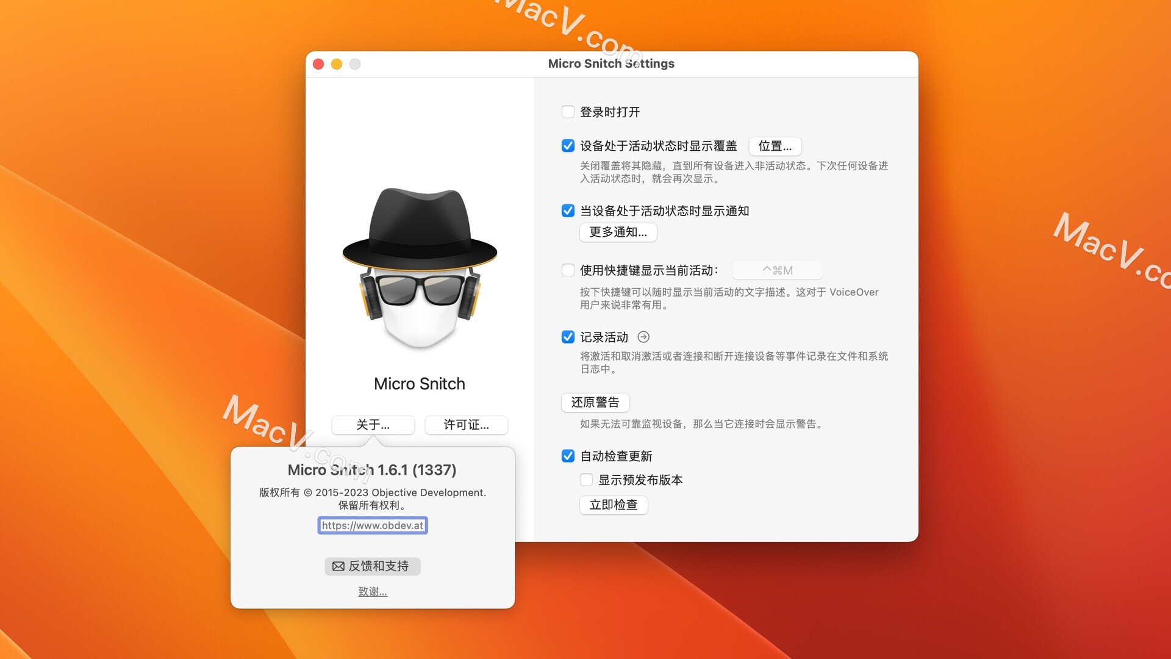Enable 显示预发布版本 checkbox
The width and height of the screenshot is (1171, 659).
click(x=586, y=480)
